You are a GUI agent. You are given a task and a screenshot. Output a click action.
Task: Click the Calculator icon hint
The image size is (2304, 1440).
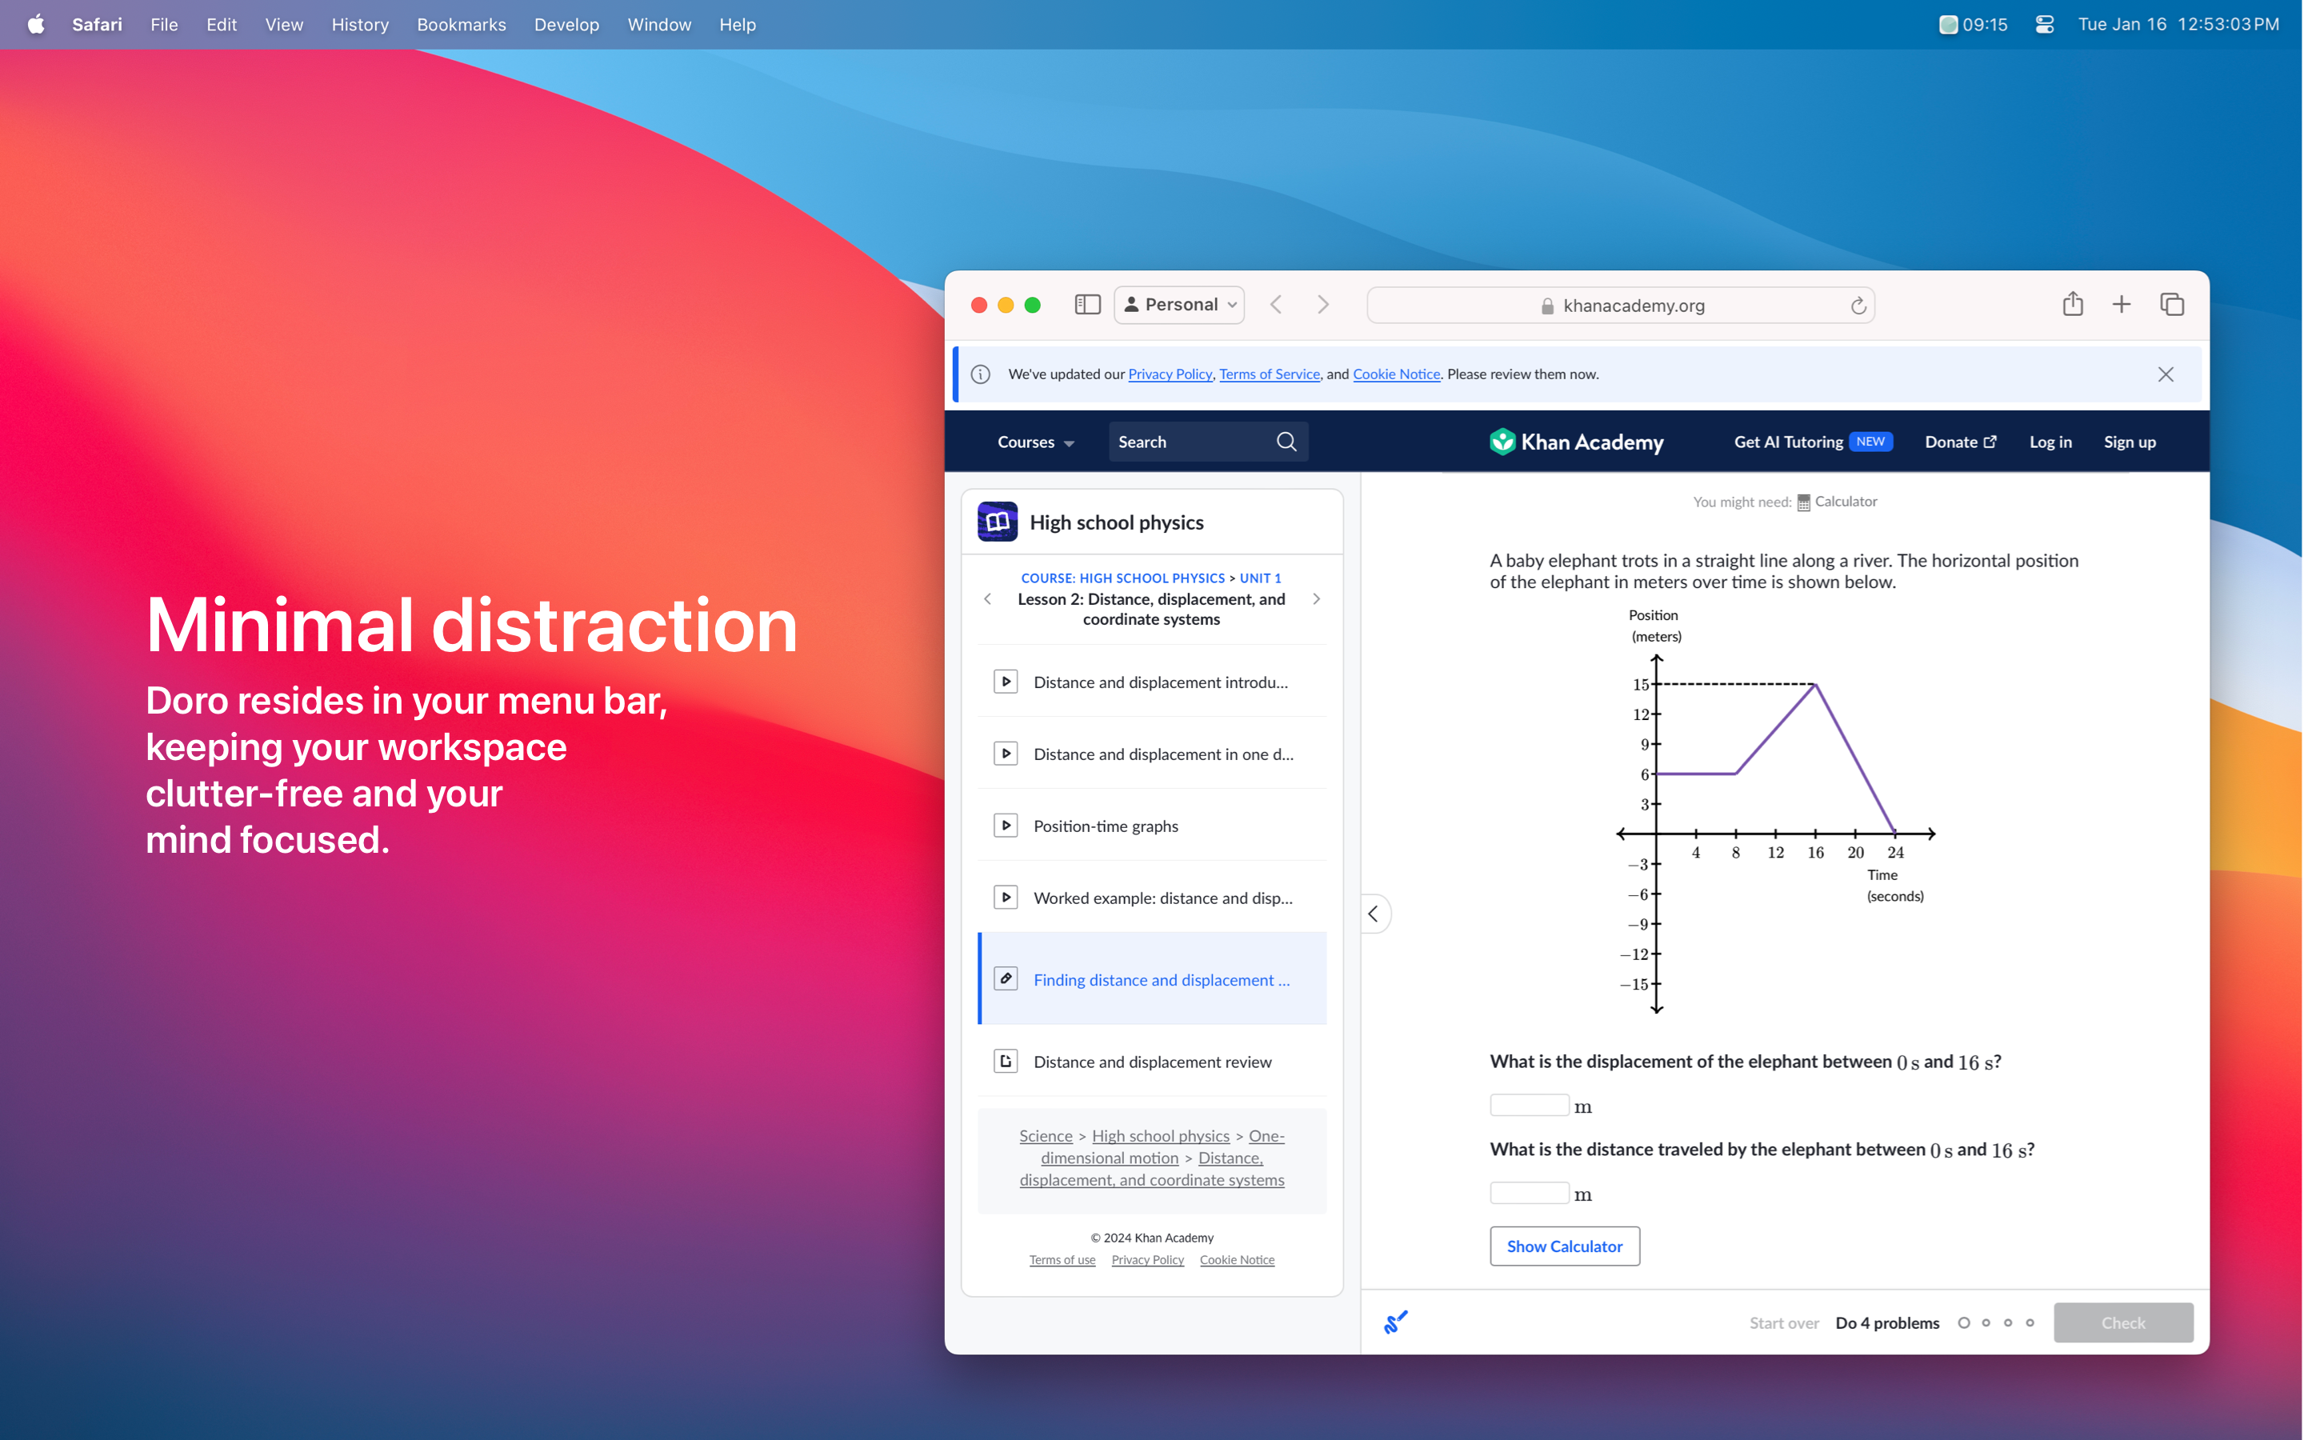tap(1803, 503)
